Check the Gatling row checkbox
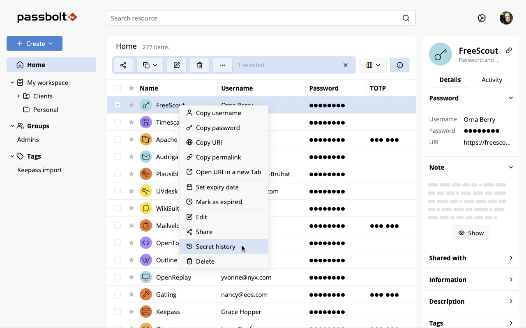526x328 pixels. coord(118,294)
